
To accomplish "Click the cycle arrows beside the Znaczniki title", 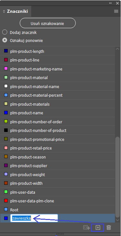I will pos(4,12).
